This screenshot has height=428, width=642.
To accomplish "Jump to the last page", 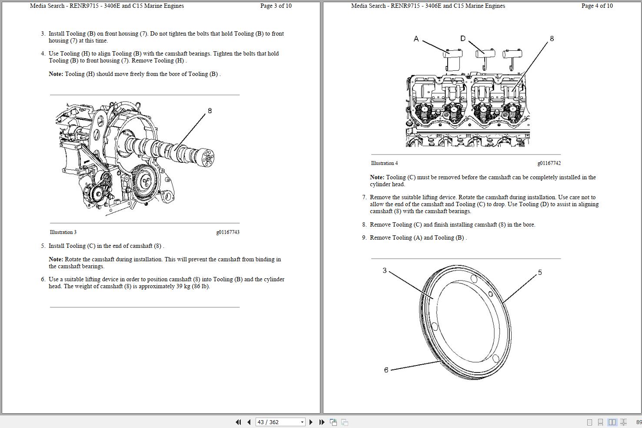I will coord(321,421).
